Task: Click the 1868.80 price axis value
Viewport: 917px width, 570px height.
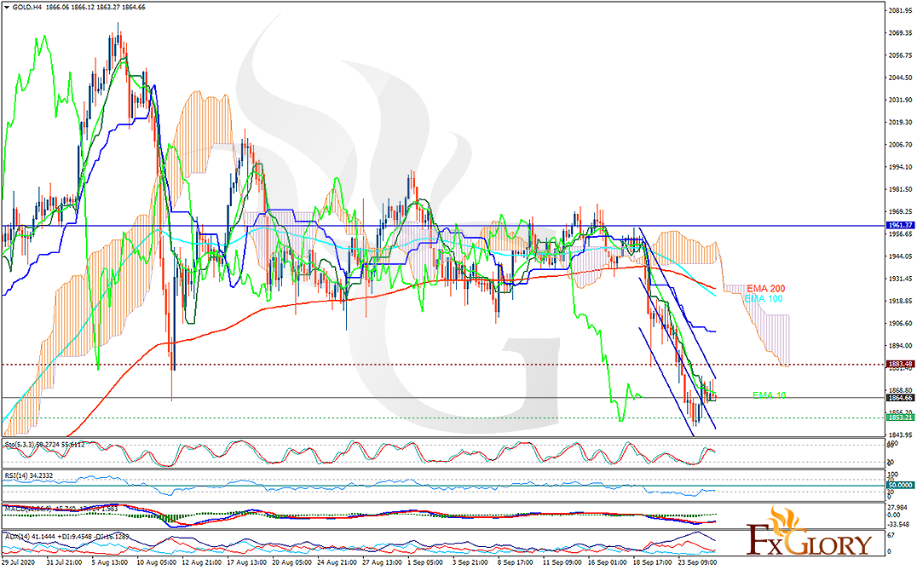Action: click(x=900, y=390)
